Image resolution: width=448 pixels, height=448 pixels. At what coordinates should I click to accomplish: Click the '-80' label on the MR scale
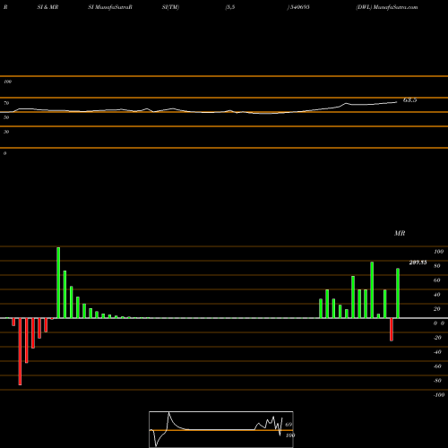(x=437, y=381)
